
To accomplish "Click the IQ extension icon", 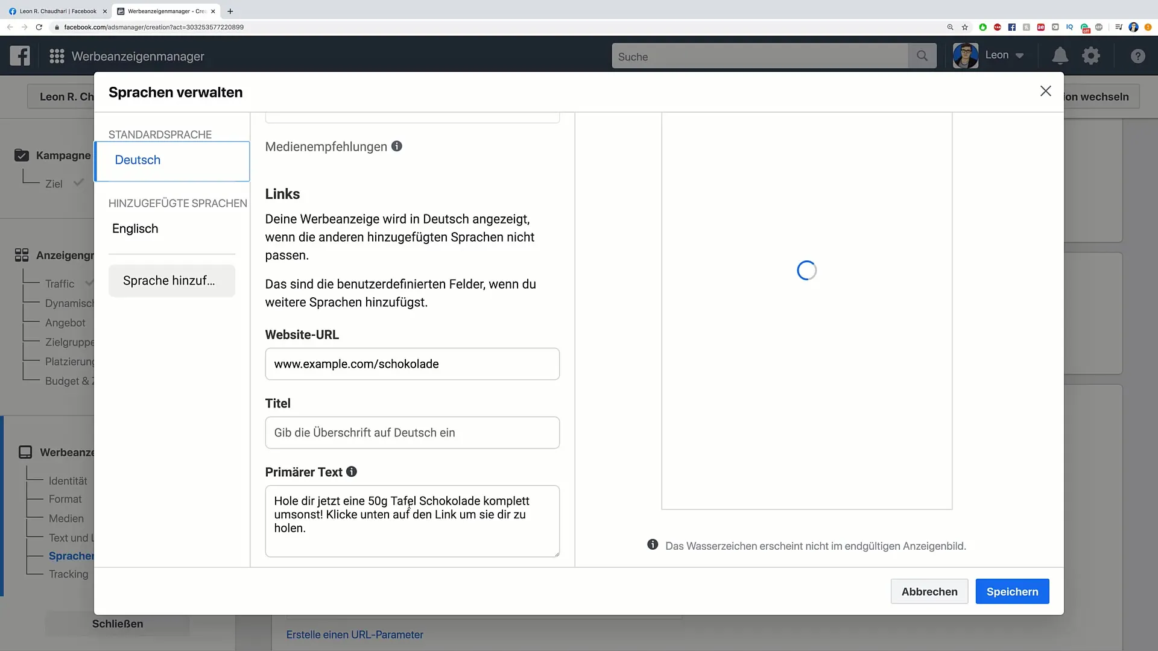I will pos(1069,27).
